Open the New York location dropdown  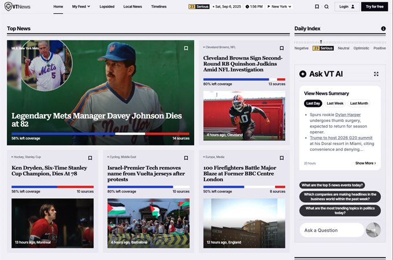[280, 6]
